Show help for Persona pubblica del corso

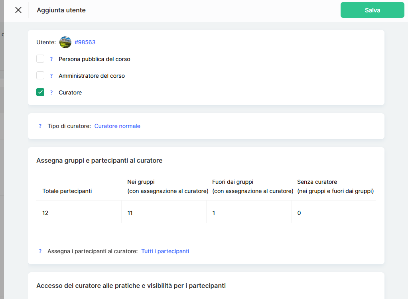click(x=51, y=59)
